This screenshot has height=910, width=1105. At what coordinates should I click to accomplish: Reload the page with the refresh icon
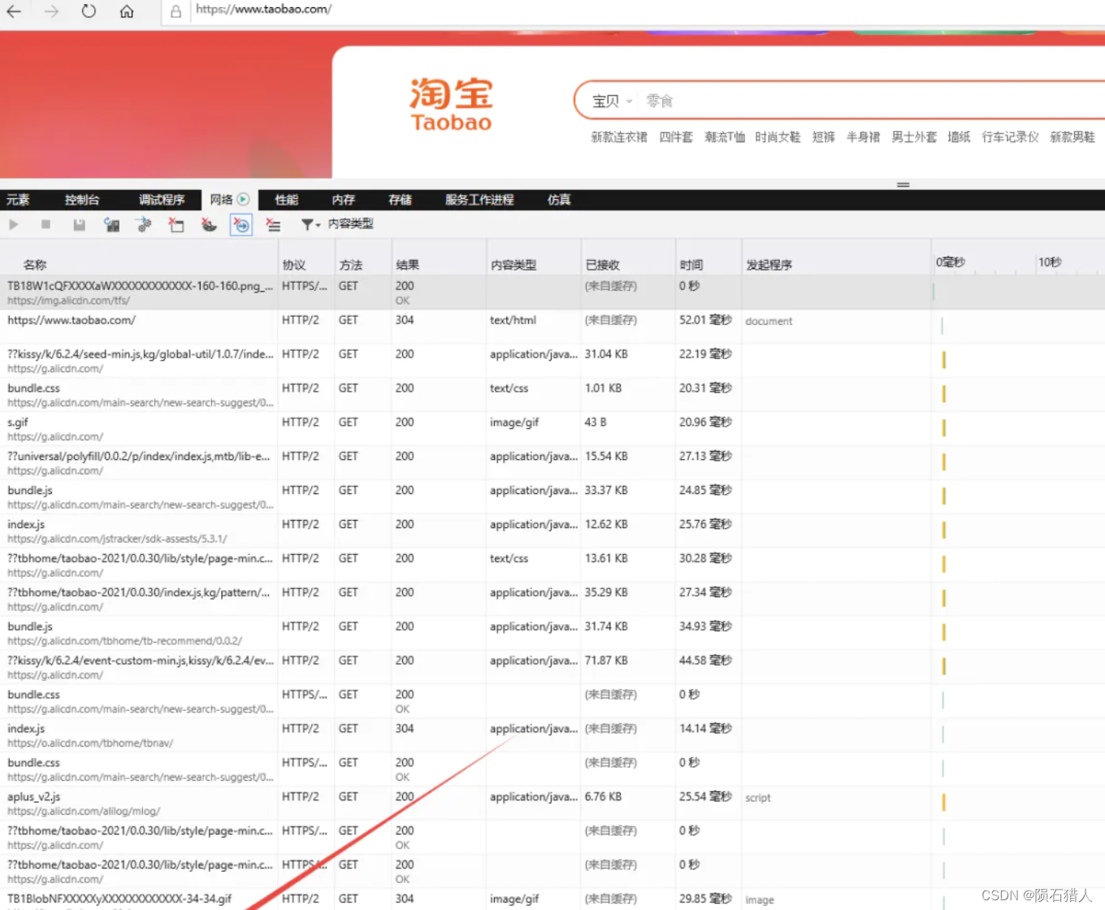pos(89,11)
